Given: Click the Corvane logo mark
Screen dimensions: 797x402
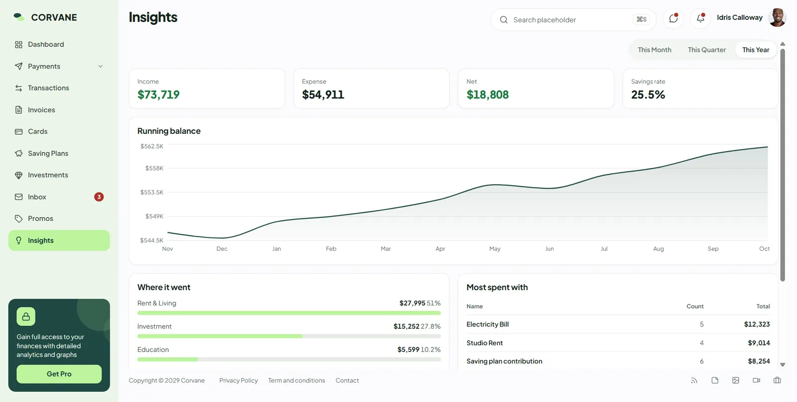Looking at the screenshot, I should 19,17.
